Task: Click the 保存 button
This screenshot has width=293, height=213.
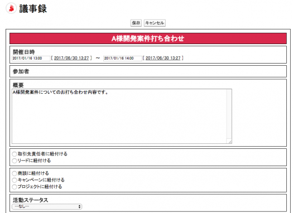Action: click(136, 23)
